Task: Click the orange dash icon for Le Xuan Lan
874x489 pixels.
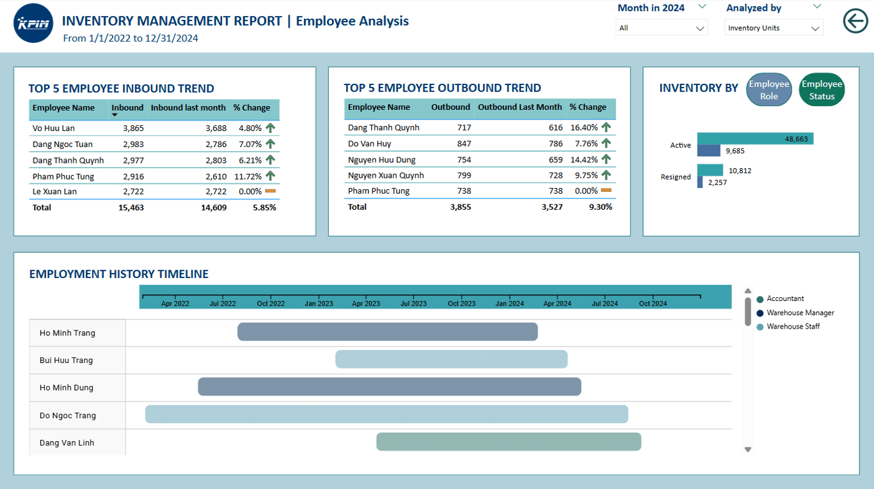Action: point(270,191)
